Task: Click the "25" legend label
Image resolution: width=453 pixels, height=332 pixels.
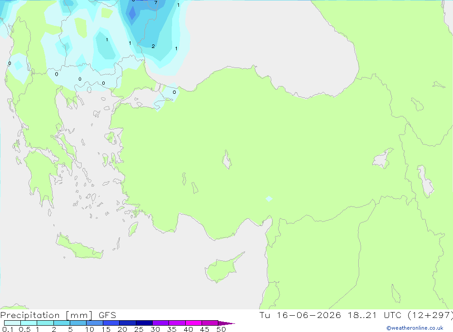Action: pos(139,329)
